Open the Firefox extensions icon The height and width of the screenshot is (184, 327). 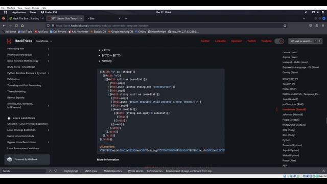point(317,26)
